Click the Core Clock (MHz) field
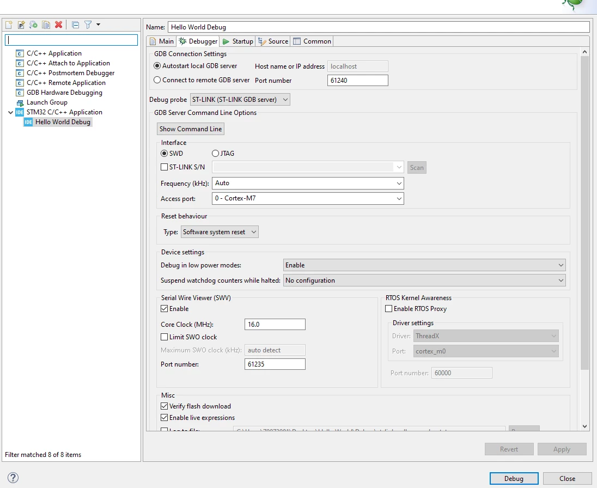597x488 pixels. click(x=275, y=324)
